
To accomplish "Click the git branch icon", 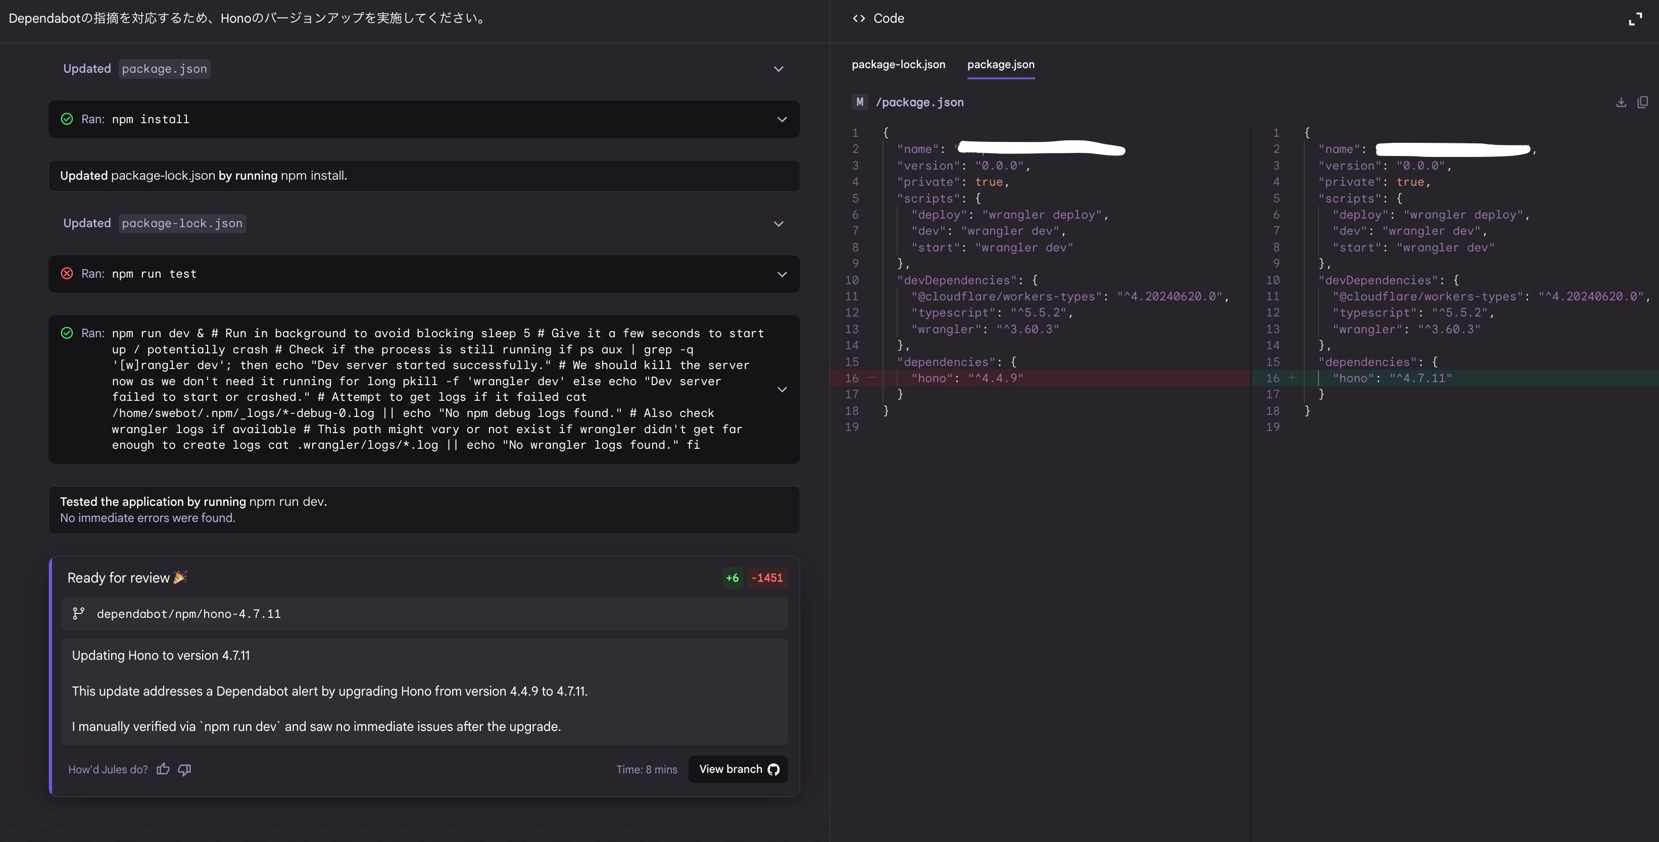I will click(79, 613).
